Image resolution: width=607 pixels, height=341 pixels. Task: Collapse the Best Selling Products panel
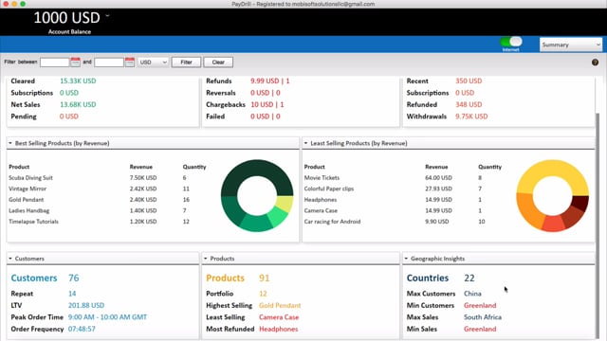pyautogui.click(x=10, y=143)
